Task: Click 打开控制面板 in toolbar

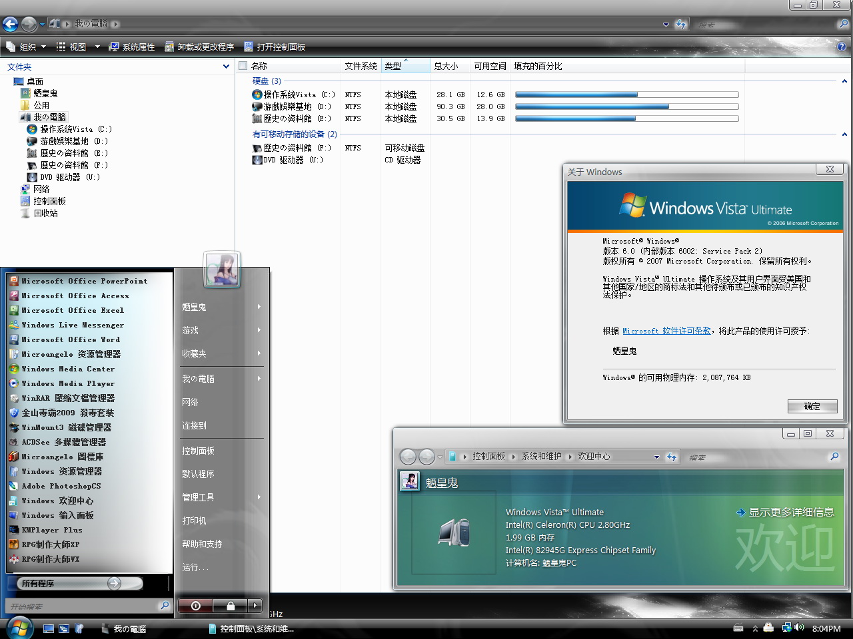Action: click(275, 47)
